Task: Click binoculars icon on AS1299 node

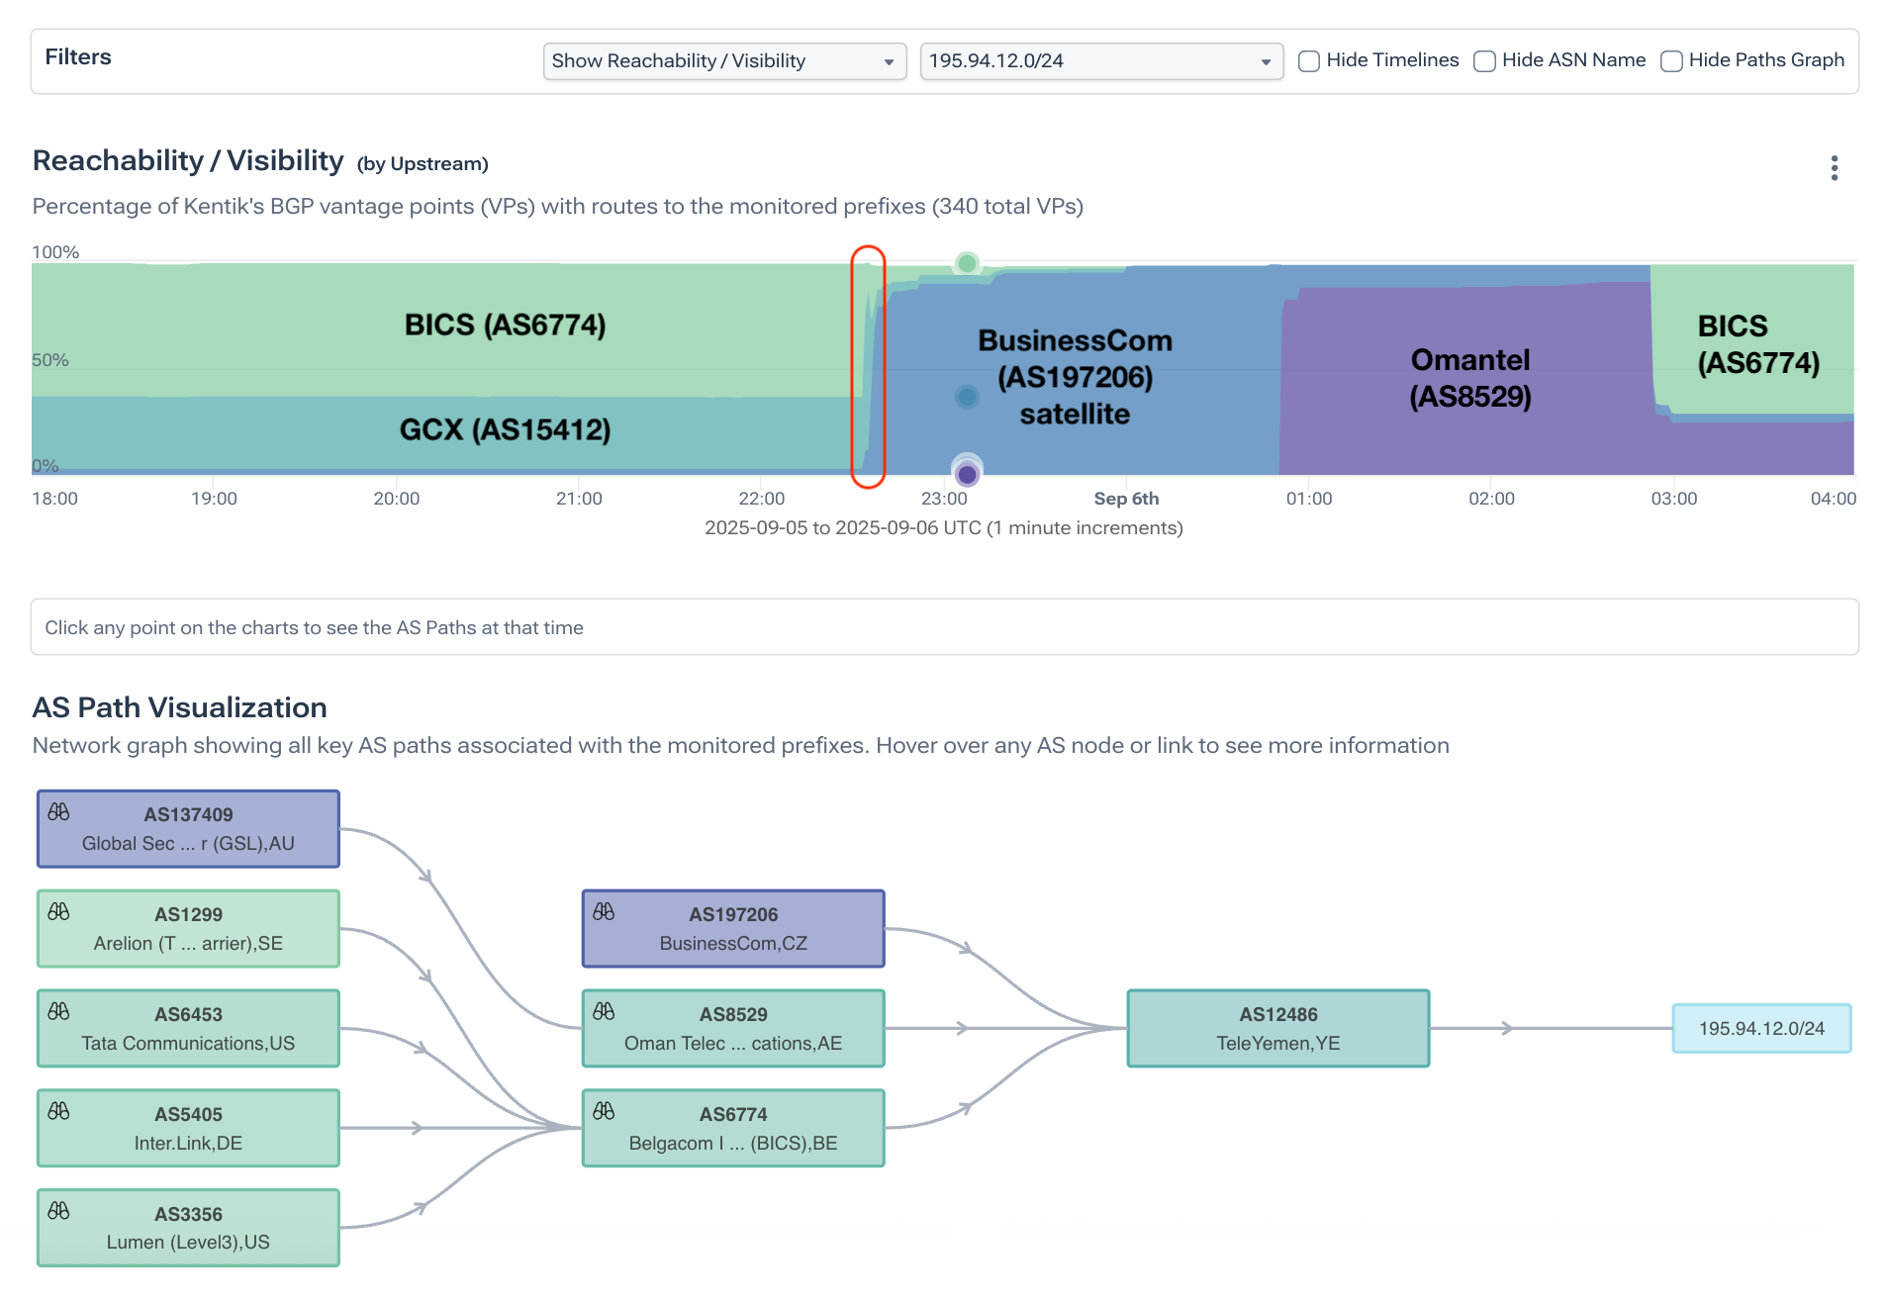Action: pos(58,912)
